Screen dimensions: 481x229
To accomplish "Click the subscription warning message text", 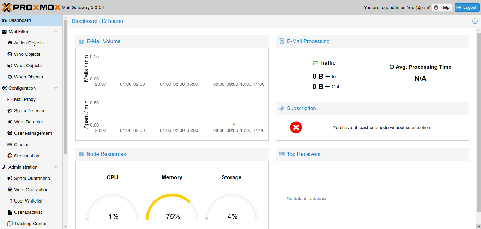I will click(382, 128).
